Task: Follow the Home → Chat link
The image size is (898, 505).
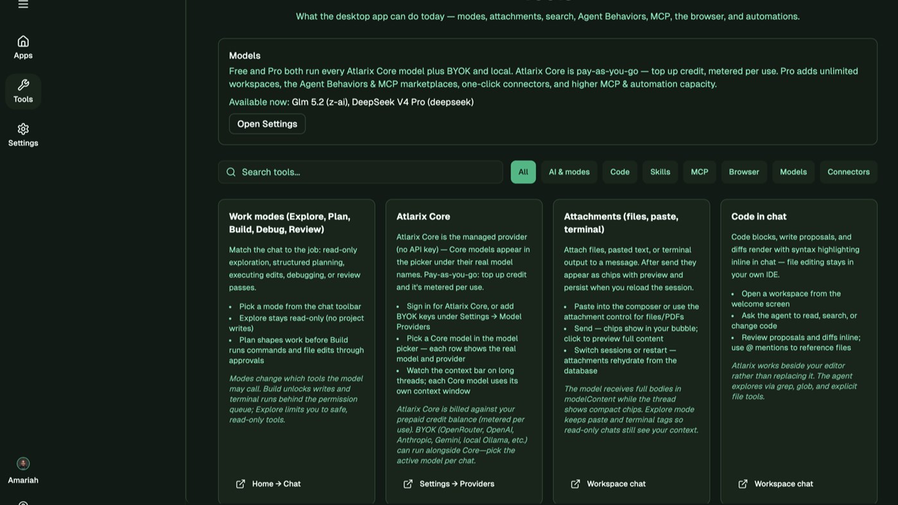Action: click(276, 484)
